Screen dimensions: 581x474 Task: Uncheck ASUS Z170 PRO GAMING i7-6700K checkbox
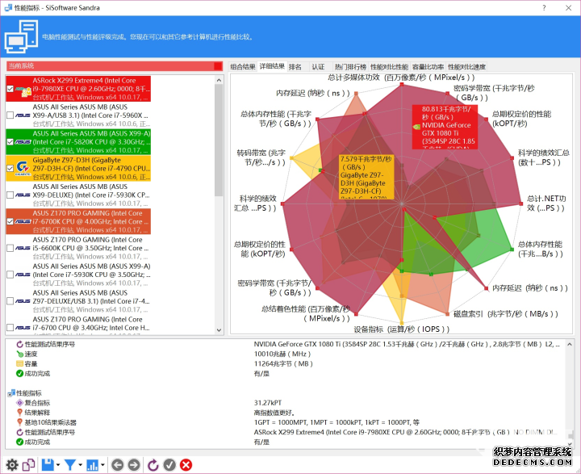tap(10, 221)
